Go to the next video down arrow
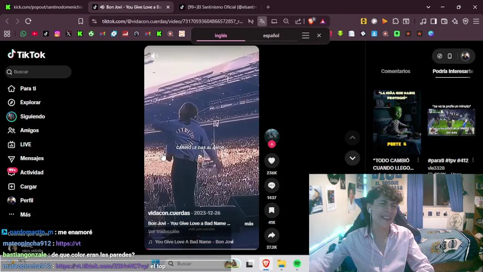This screenshot has width=483, height=272. click(352, 158)
